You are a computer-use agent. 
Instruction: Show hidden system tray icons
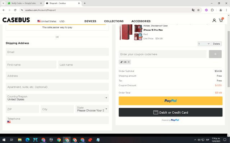(195, 140)
